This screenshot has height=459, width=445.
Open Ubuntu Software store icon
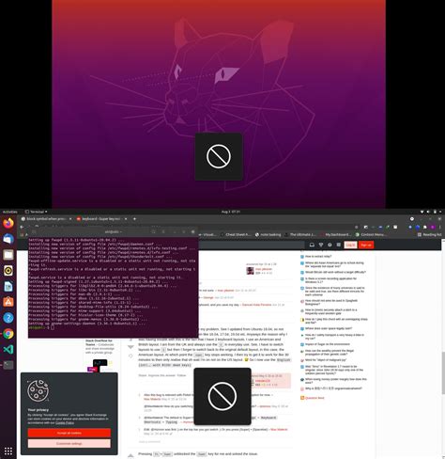click(8, 302)
